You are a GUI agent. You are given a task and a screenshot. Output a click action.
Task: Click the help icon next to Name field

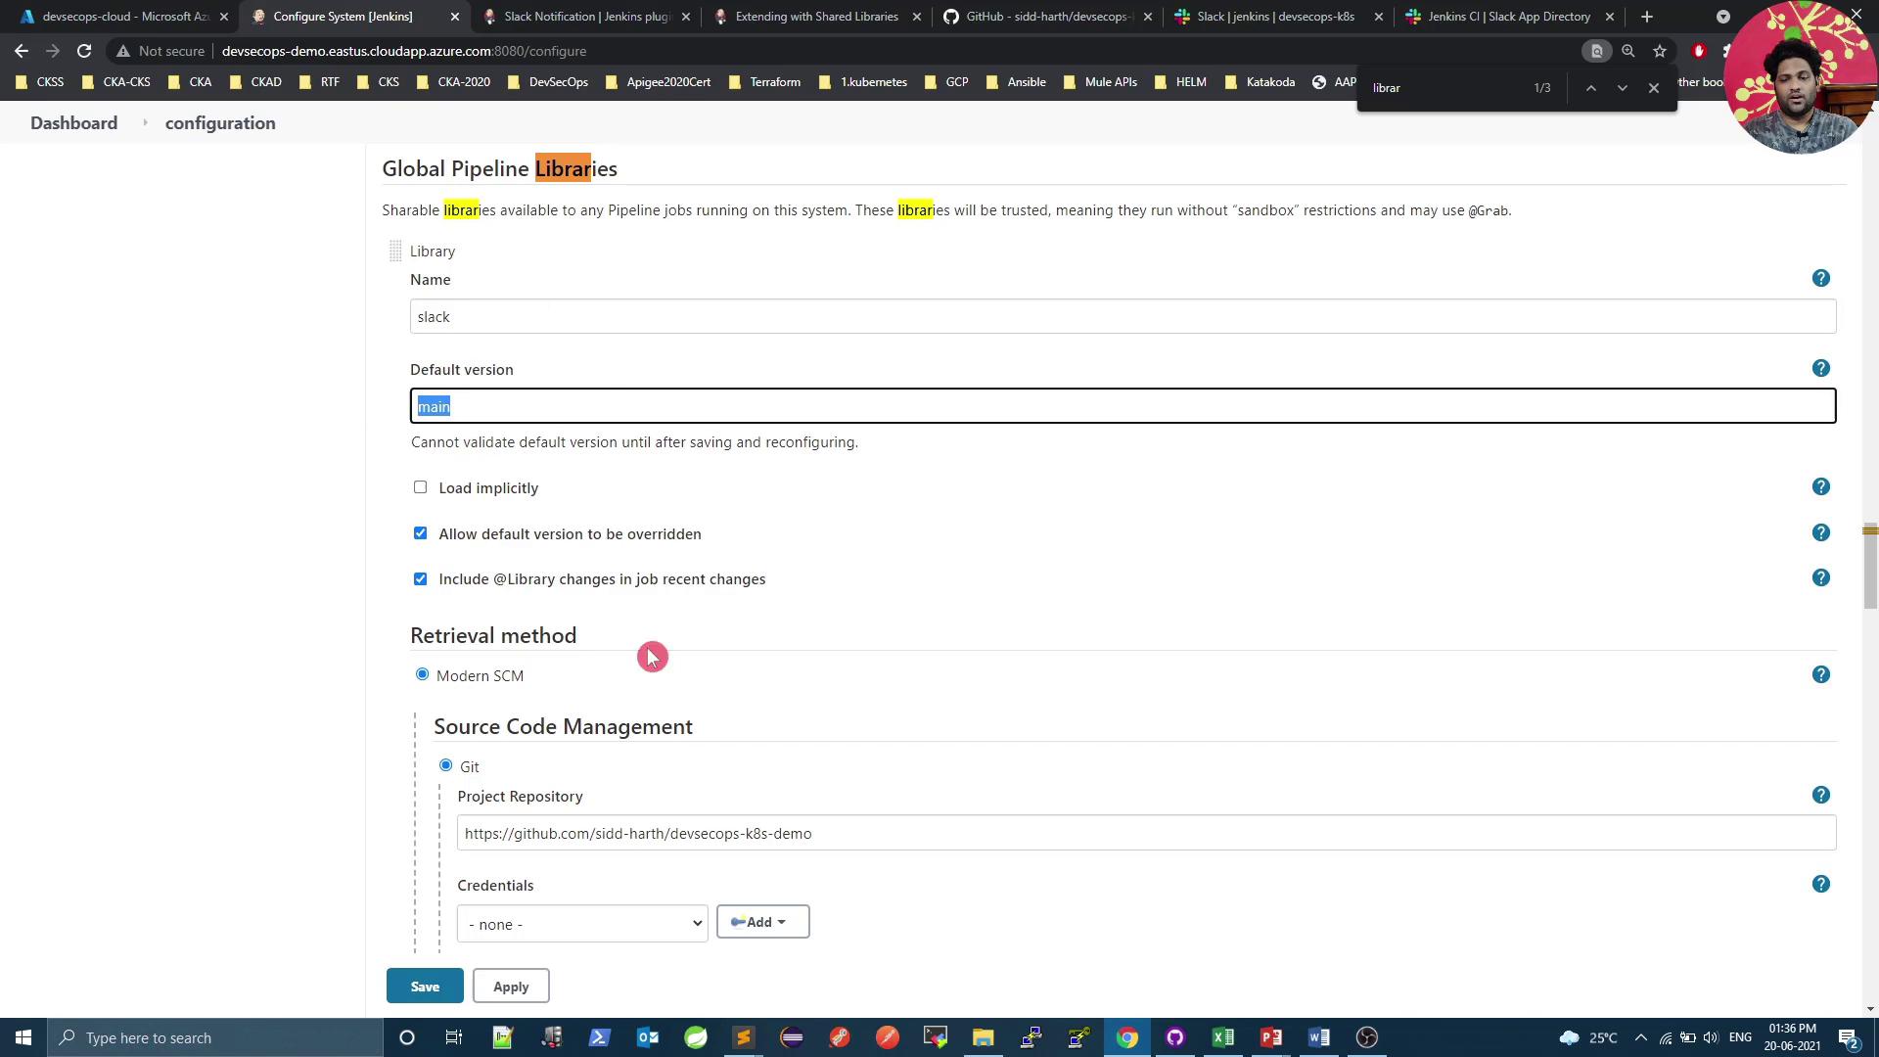point(1820,279)
